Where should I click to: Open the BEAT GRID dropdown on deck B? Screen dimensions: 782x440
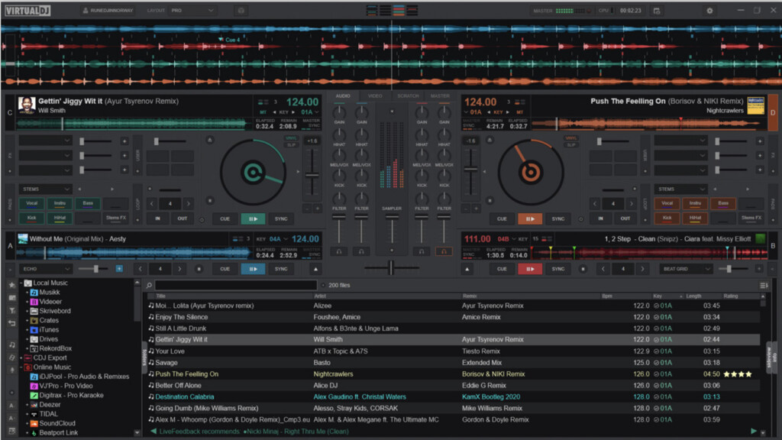click(686, 269)
